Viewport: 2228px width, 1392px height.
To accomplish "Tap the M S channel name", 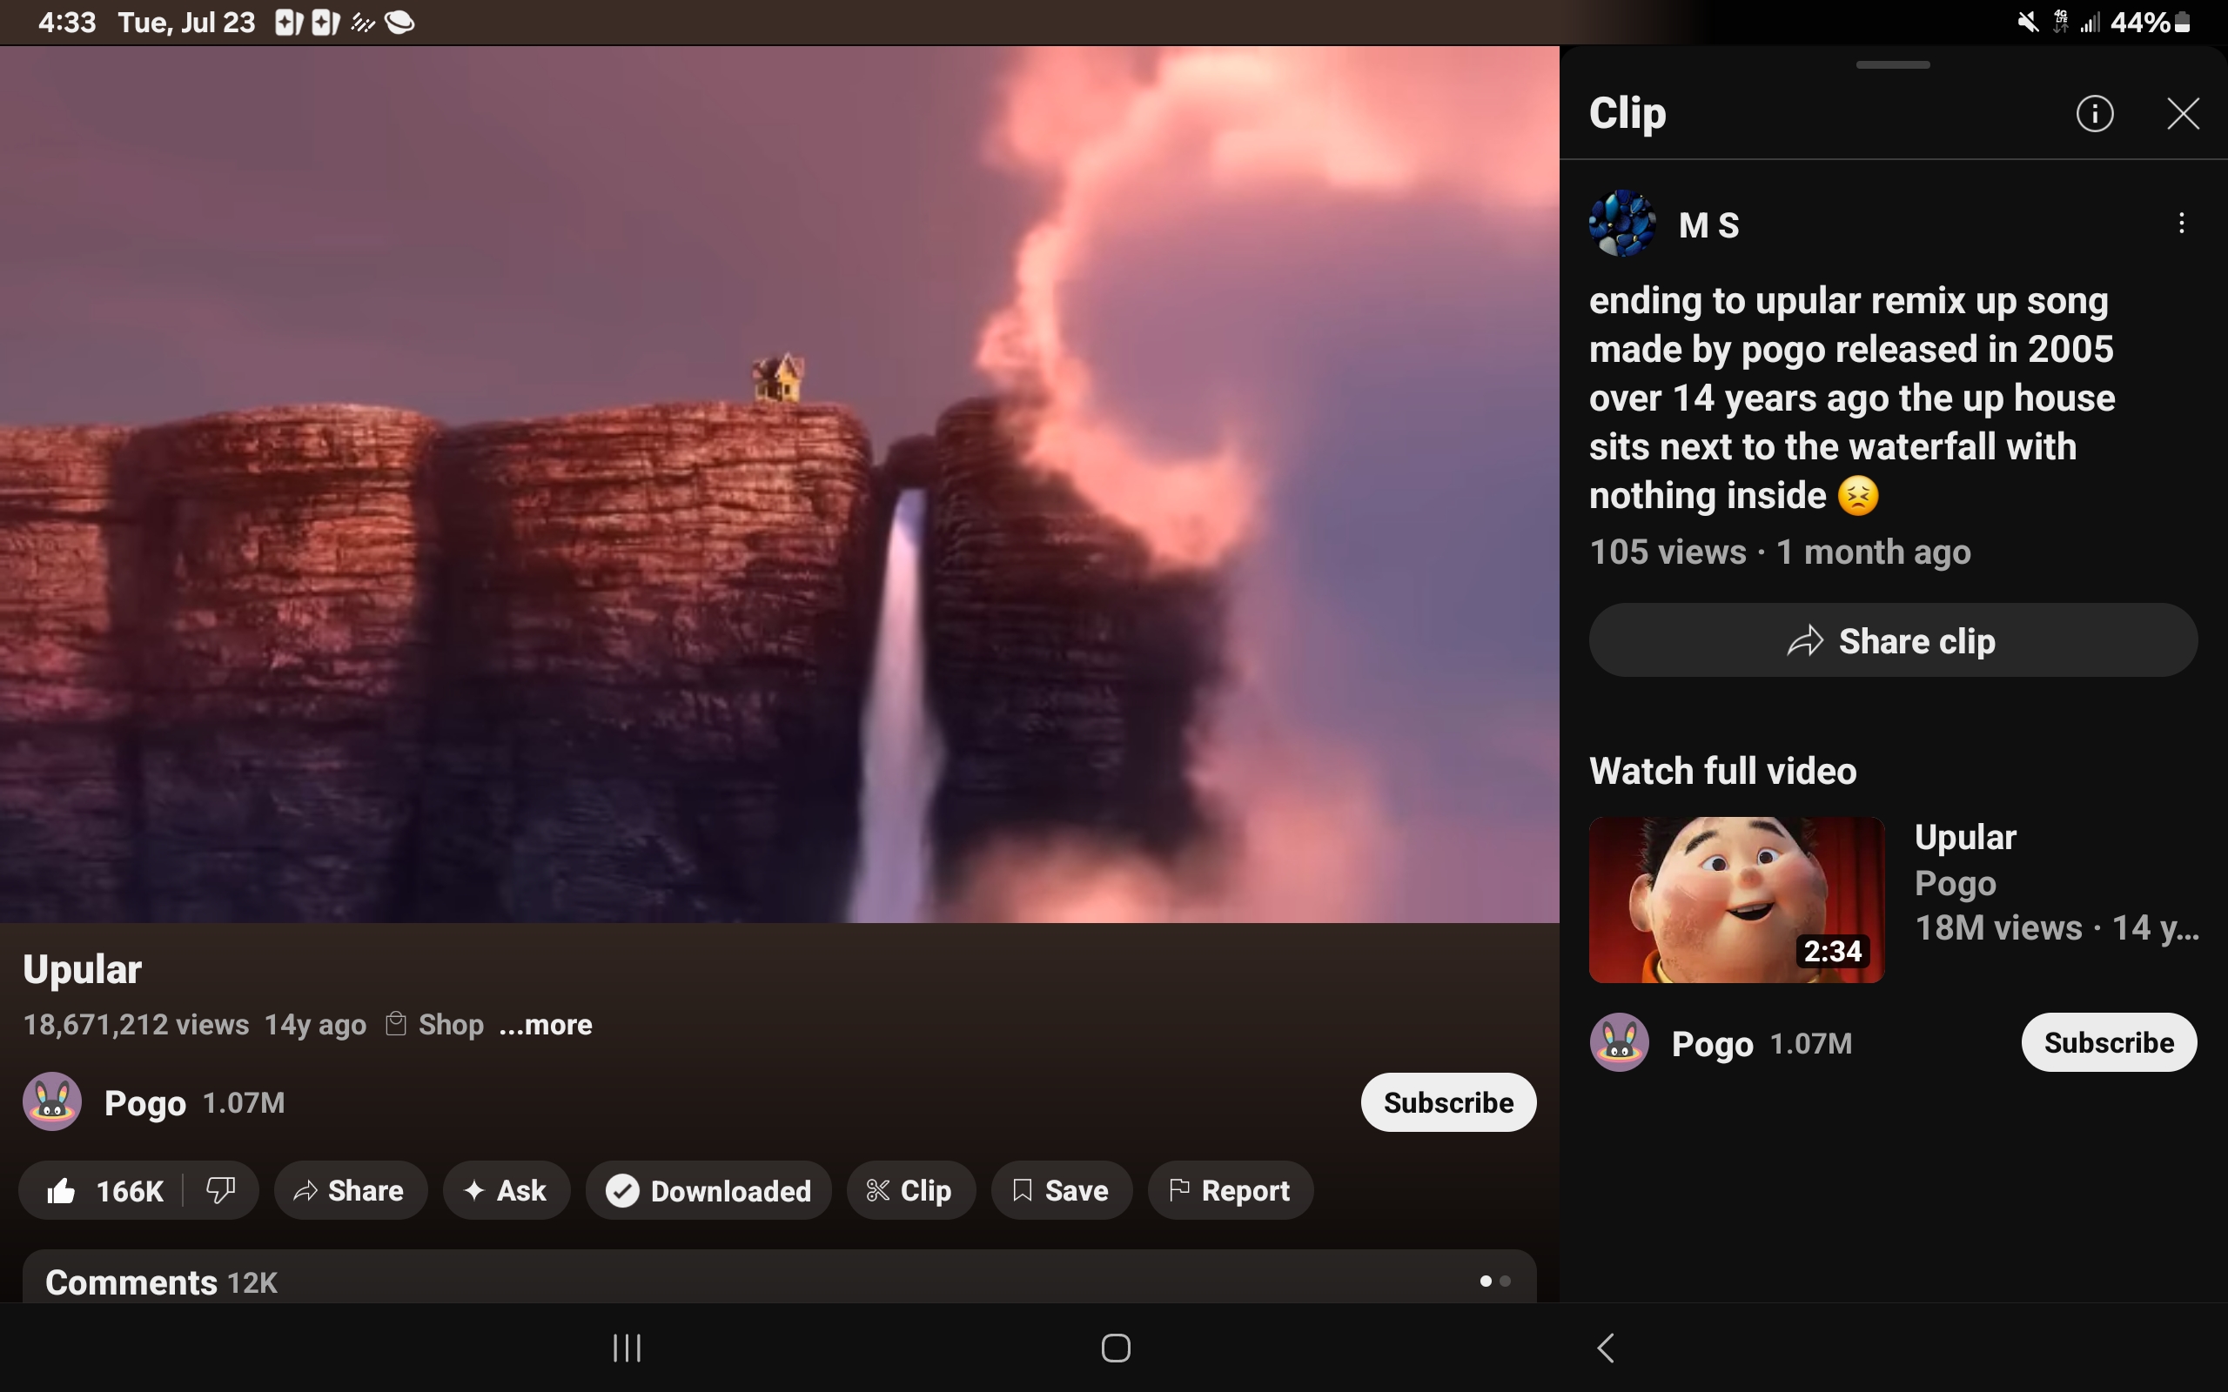I will (1708, 224).
